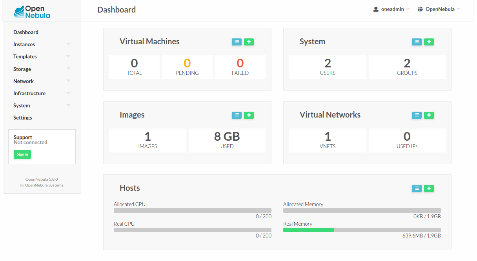Open the OpenNebula Systems link
The image size is (477, 261).
pos(44,185)
